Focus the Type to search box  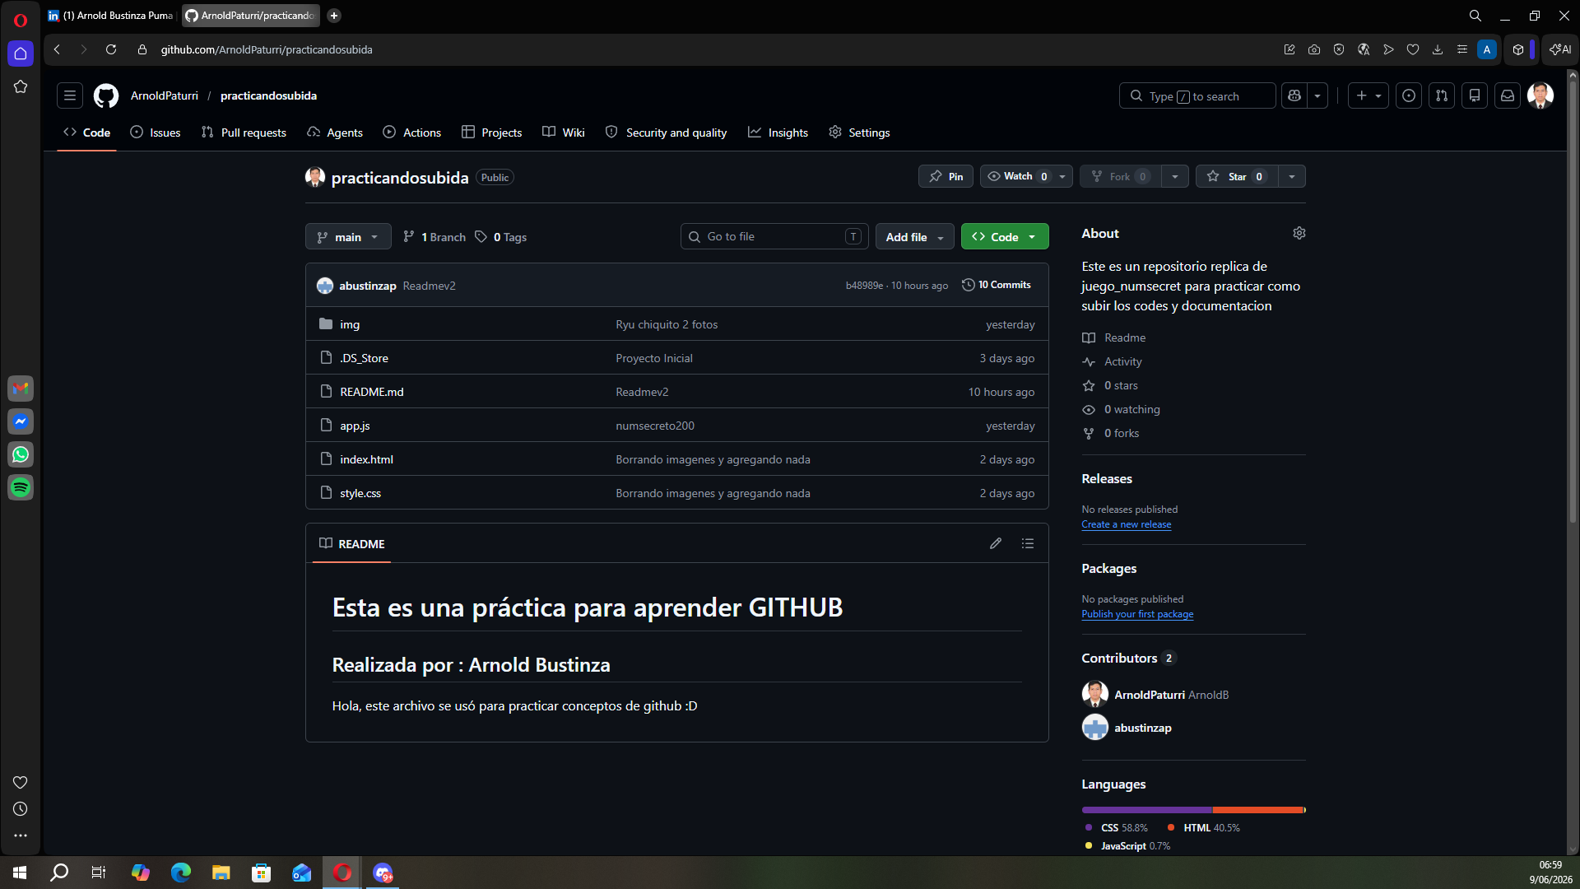point(1197,96)
